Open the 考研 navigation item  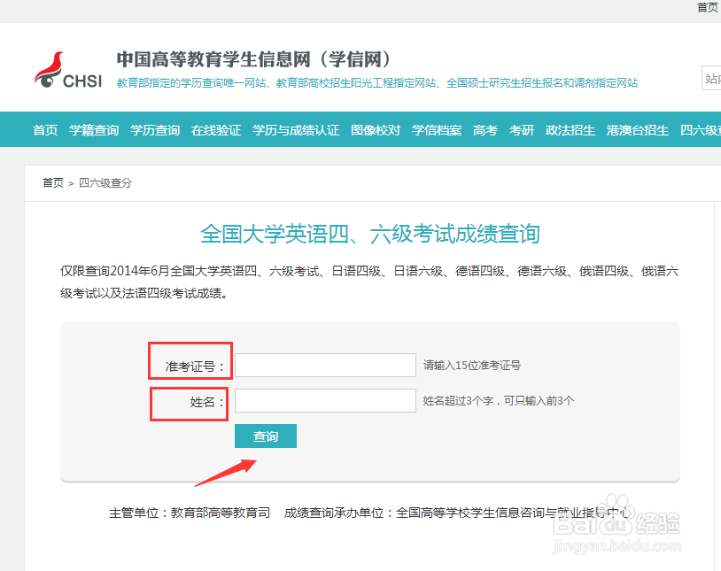click(522, 129)
